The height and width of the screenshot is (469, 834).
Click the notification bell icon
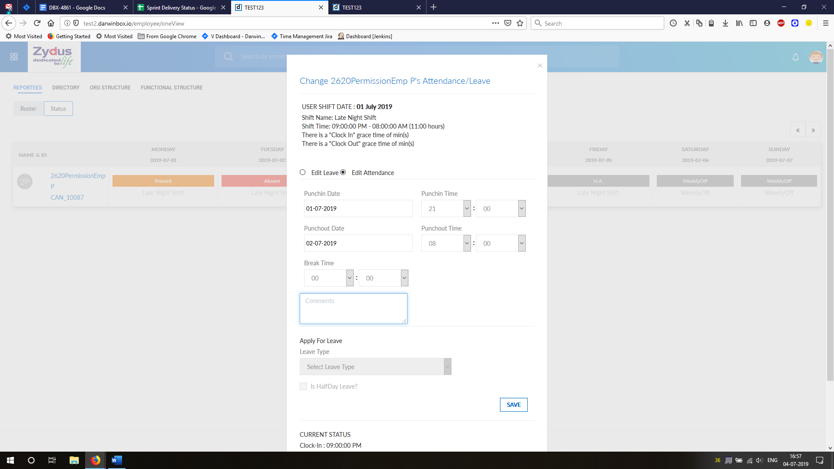tap(795, 57)
